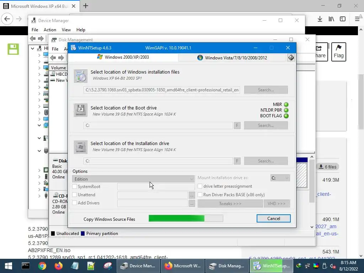Open a new browser tab with plus
Screen dimensions: 364x273
(x=86, y=6)
